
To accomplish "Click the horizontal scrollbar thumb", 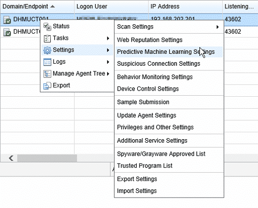I will (x=47, y=158).
